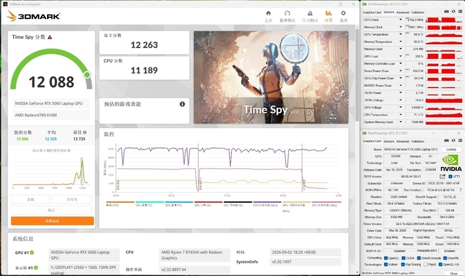Image resolution: width=465 pixels, height=276 pixels.
Task: Click the Bus Interface question mark icon
Action: click(x=460, y=190)
